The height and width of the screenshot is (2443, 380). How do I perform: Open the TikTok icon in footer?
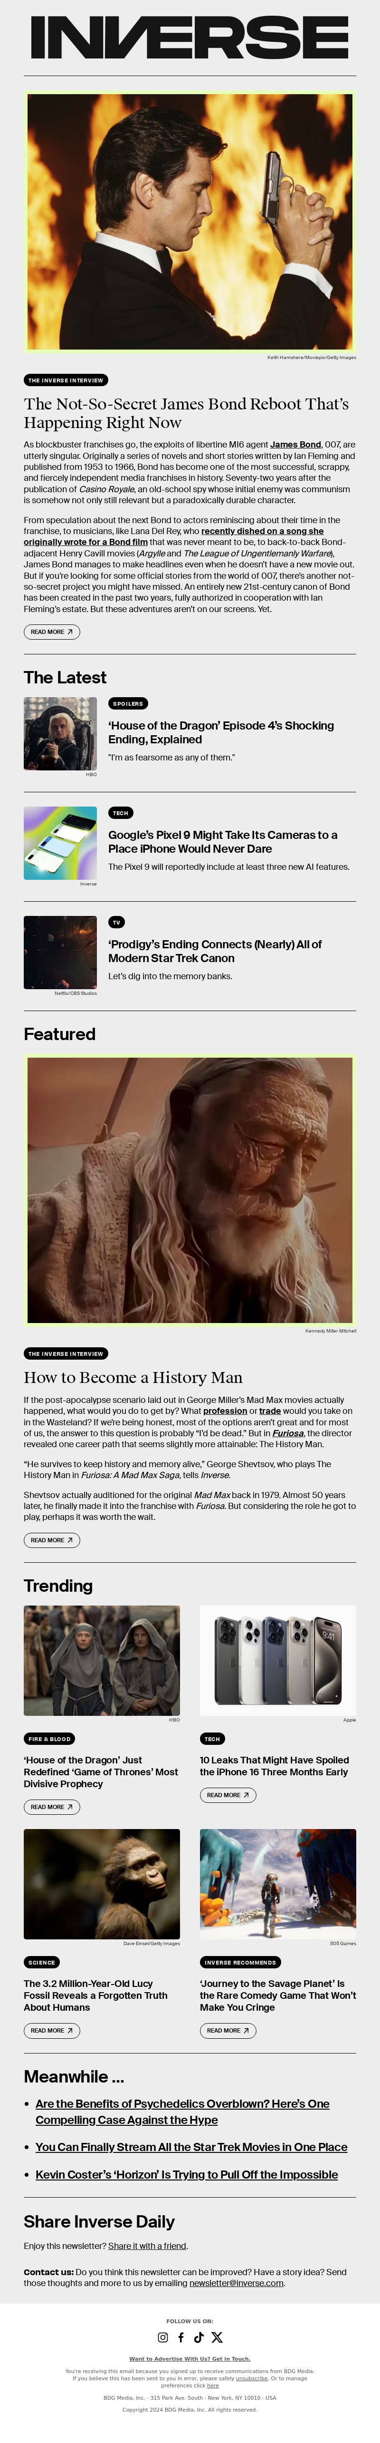click(x=199, y=2337)
